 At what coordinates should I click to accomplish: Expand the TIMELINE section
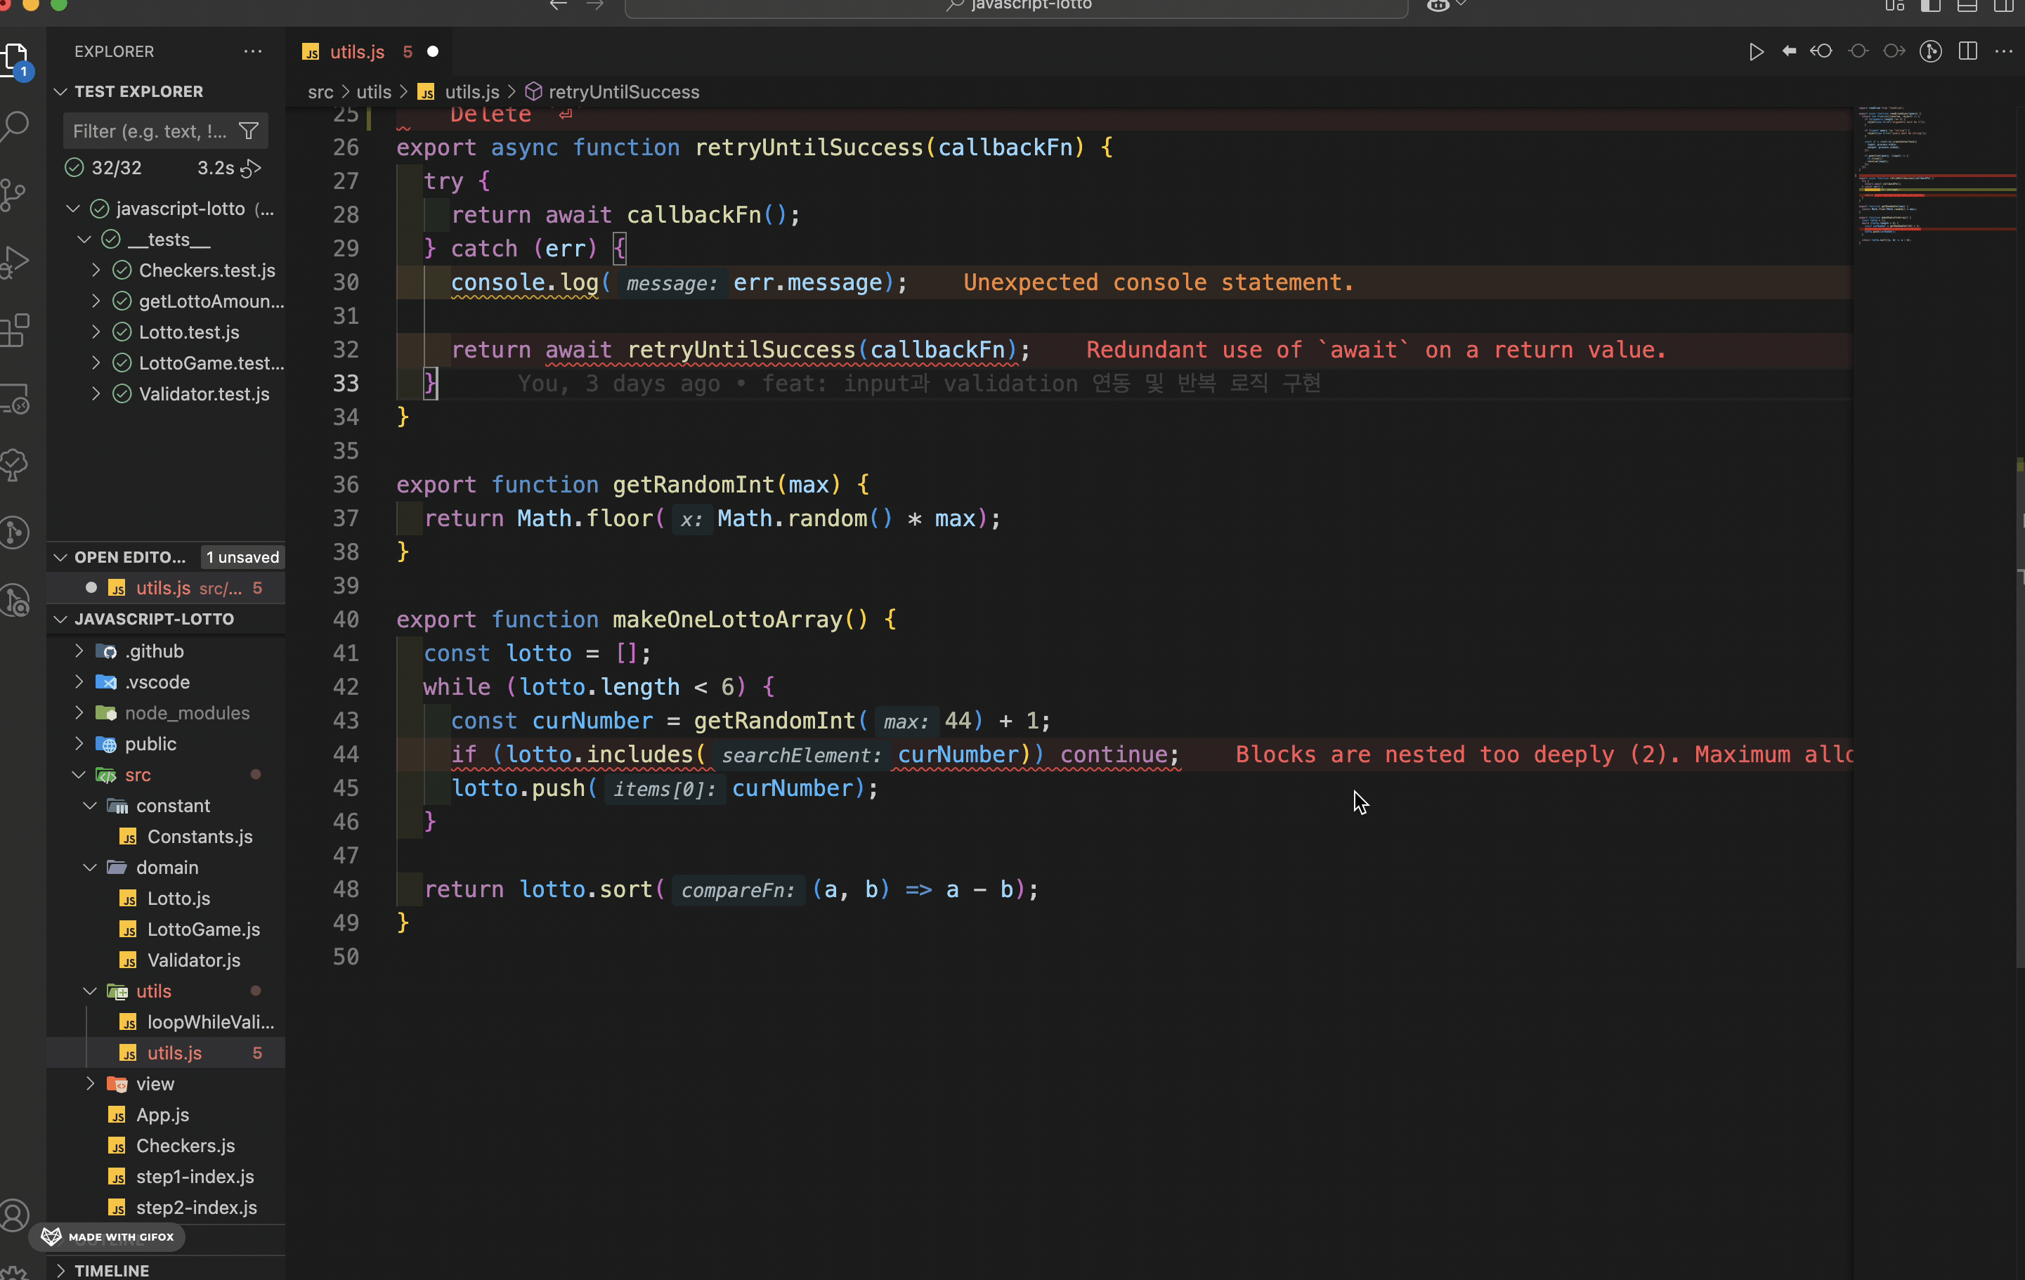60,1270
